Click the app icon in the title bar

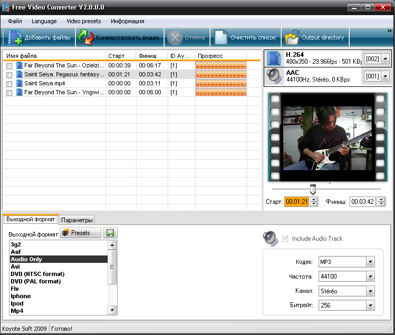(6, 7)
